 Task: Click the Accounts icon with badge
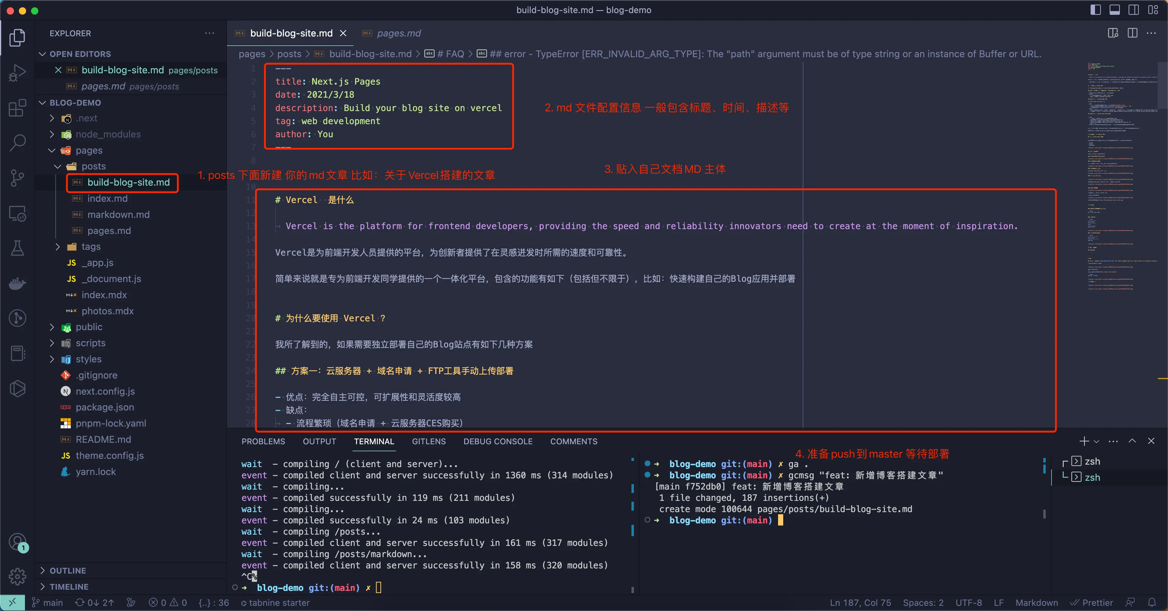(x=17, y=542)
